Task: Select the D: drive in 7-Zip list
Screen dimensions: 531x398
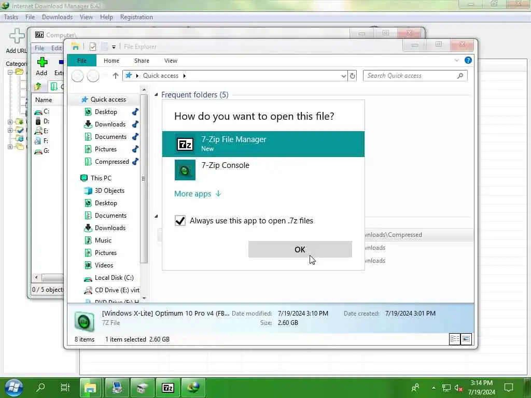Action: (x=43, y=121)
